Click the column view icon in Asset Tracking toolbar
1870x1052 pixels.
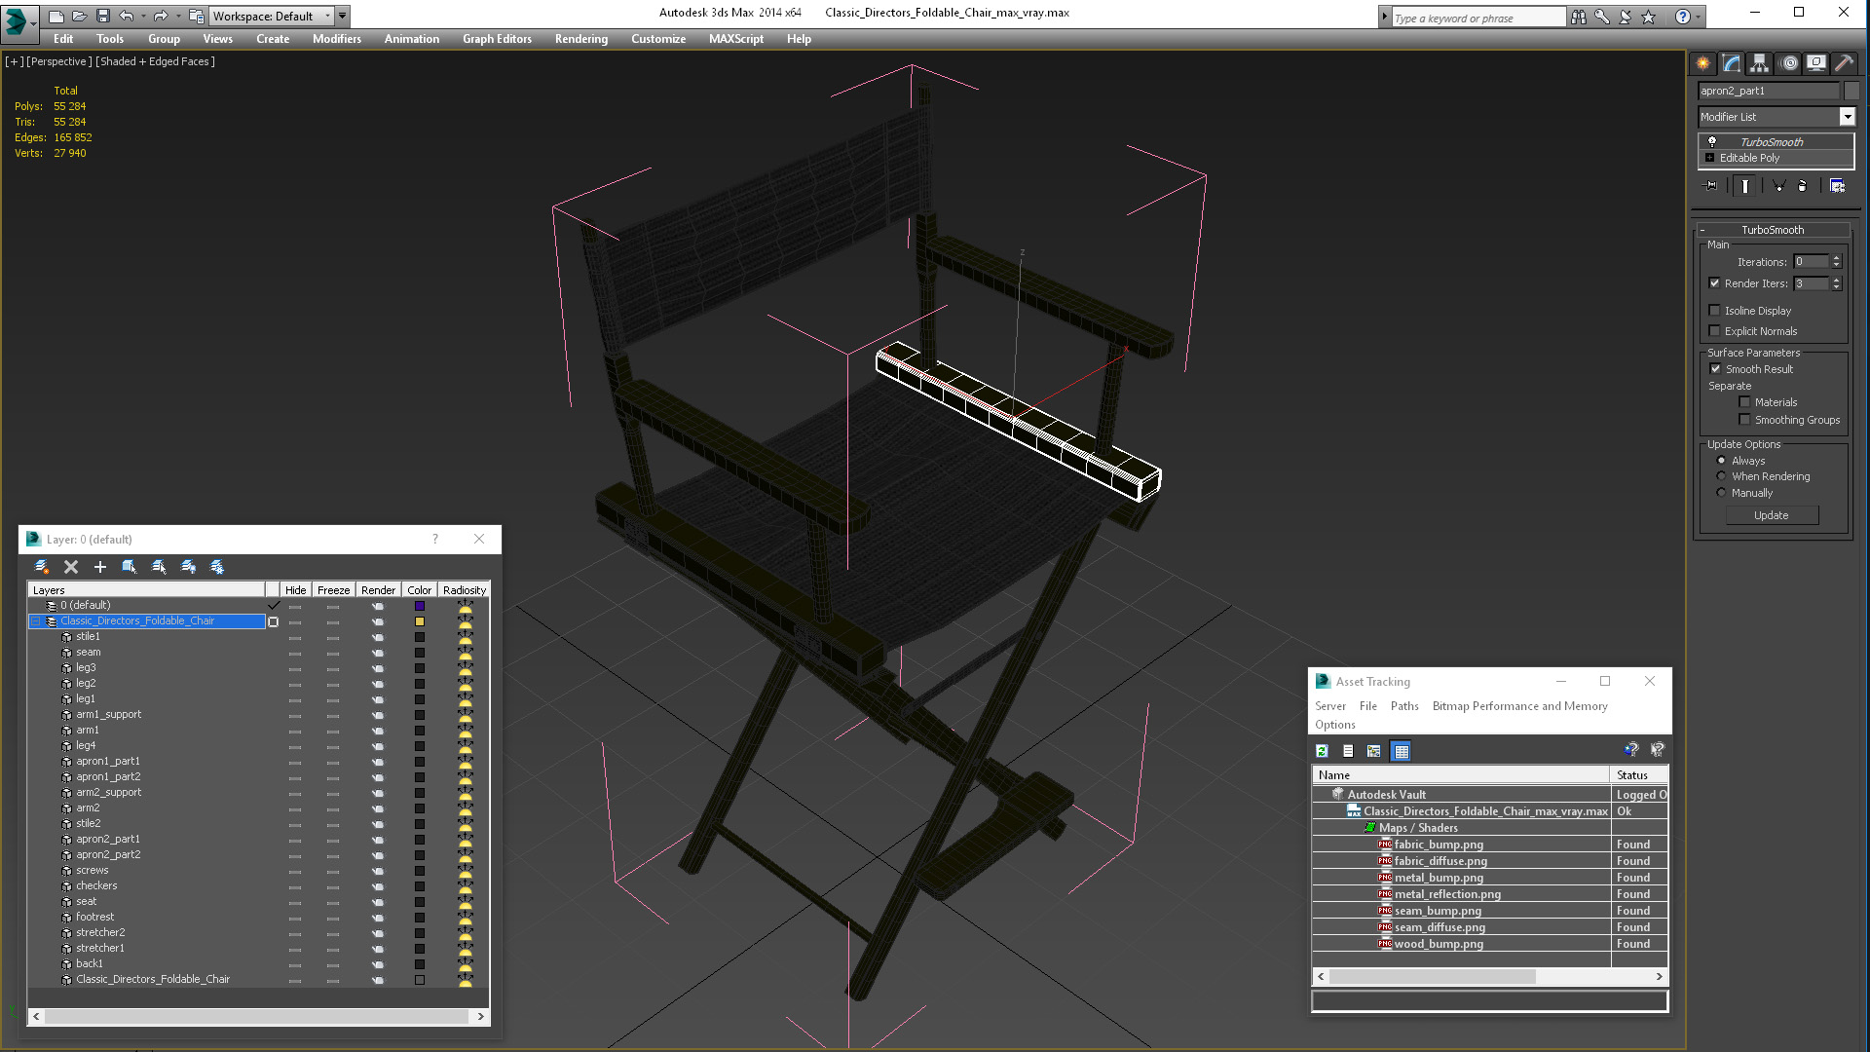(x=1402, y=750)
